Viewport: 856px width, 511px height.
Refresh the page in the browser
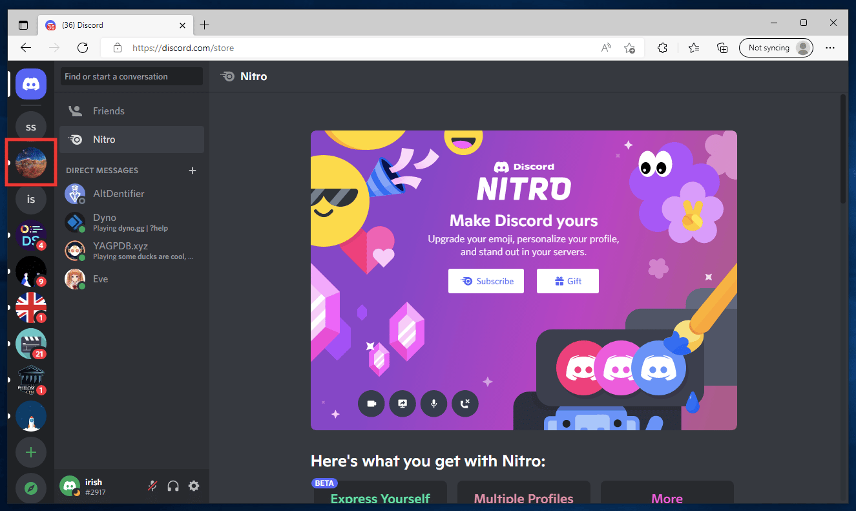(x=83, y=47)
